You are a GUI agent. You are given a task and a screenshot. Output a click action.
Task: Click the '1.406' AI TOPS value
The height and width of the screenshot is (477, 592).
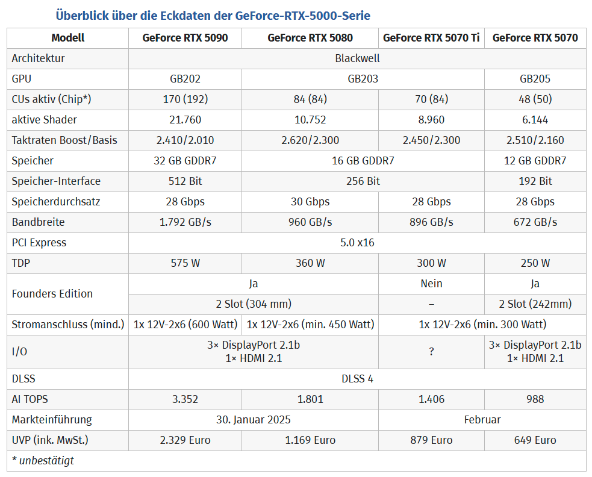(x=431, y=399)
